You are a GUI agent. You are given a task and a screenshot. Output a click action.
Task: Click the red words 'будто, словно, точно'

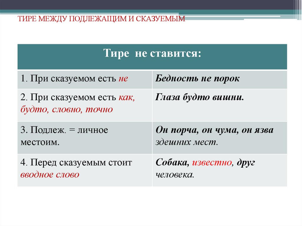(x=66, y=108)
